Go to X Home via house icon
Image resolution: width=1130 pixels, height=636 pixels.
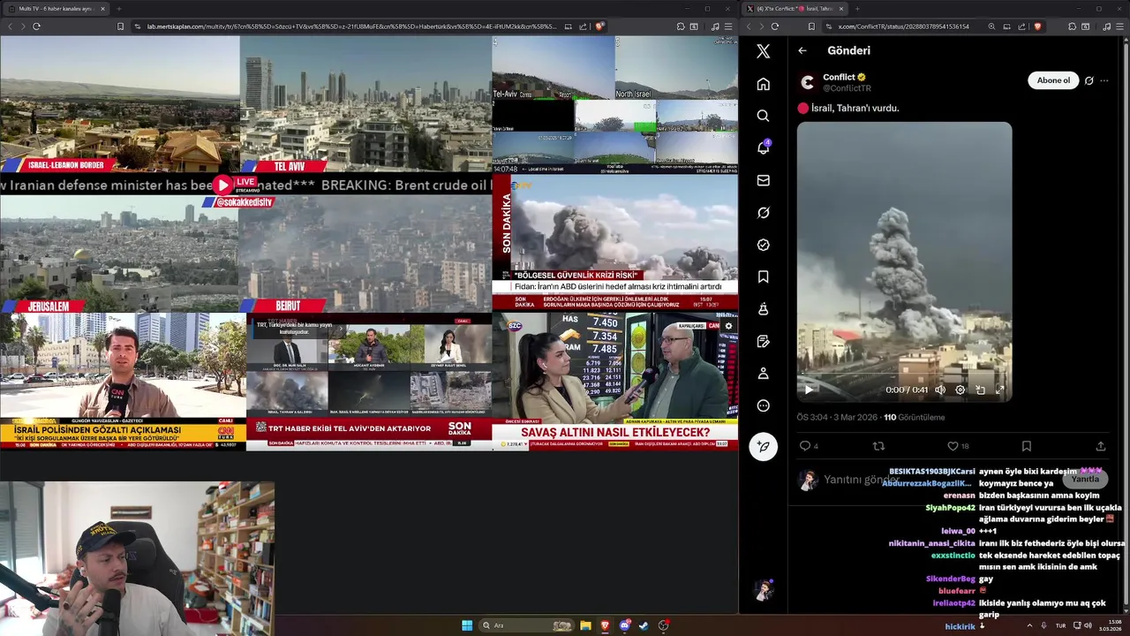(x=764, y=84)
